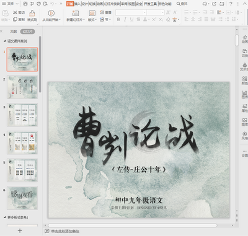Switch to the Insert (插入) ribbon tab
The height and width of the screenshot is (236, 248).
pyautogui.click(x=77, y=4)
